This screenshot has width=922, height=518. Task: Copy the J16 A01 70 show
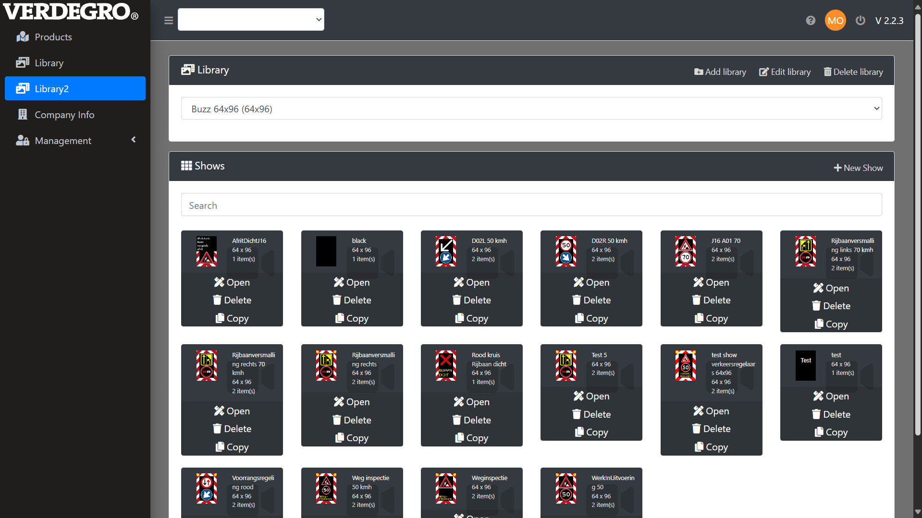click(x=711, y=318)
